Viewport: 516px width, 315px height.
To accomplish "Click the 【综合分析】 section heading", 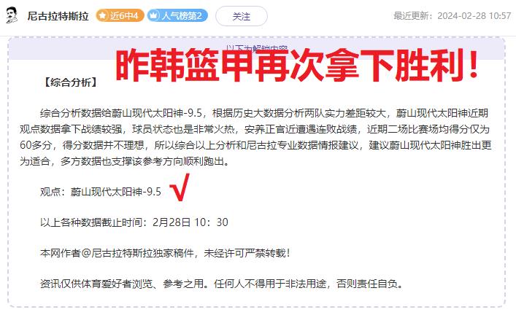I will click(70, 82).
